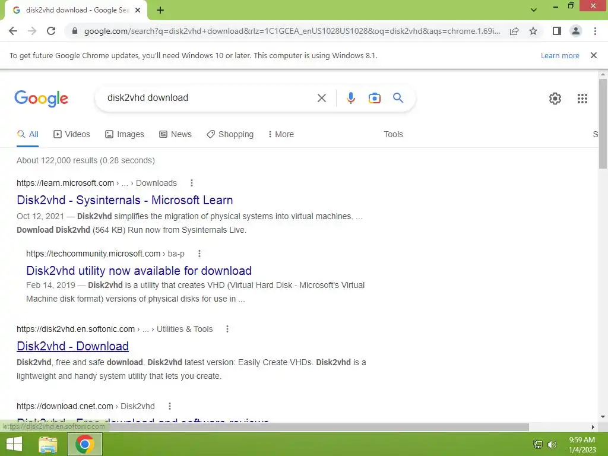Open Chrome's three-dot menu
Viewport: 608px width, 456px height.
pyautogui.click(x=595, y=31)
